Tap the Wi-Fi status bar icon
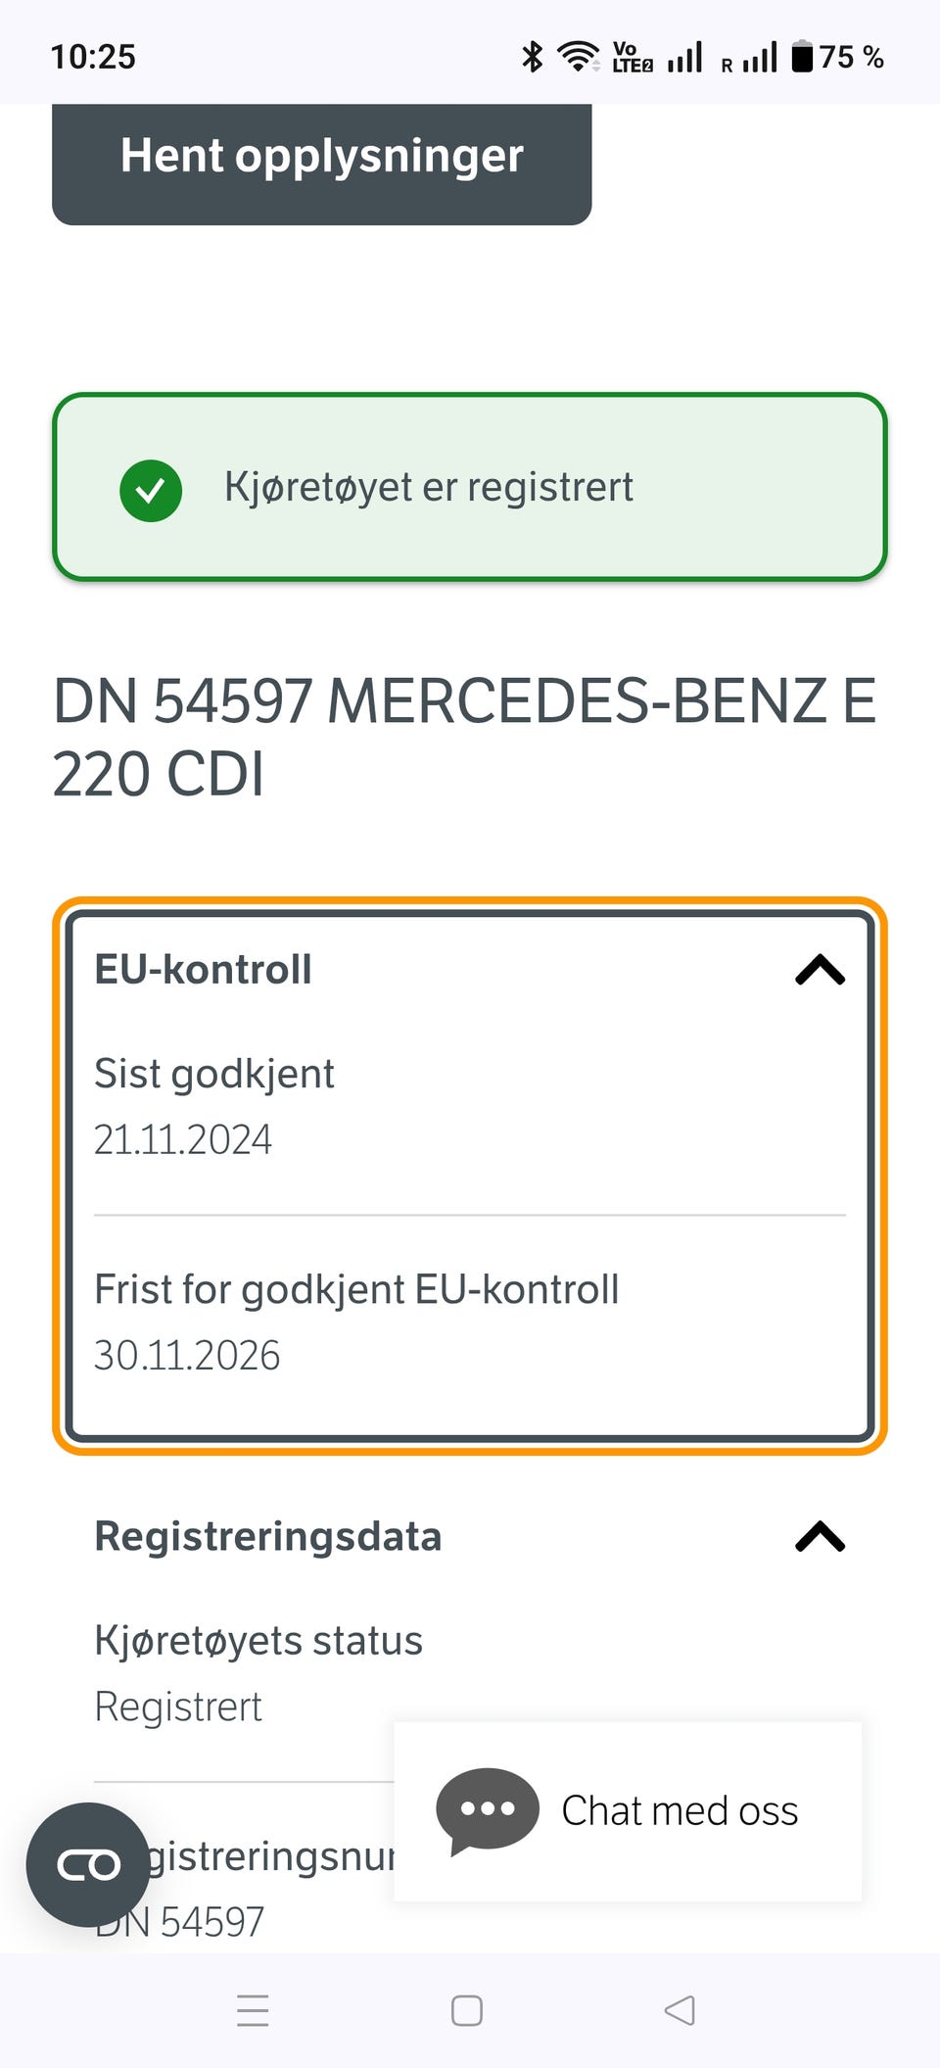The height and width of the screenshot is (2068, 940). 578,57
